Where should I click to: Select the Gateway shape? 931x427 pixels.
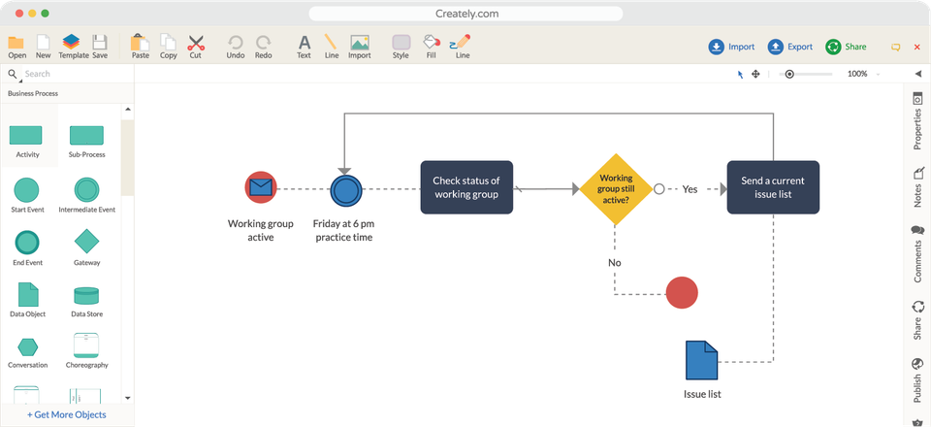(x=86, y=242)
